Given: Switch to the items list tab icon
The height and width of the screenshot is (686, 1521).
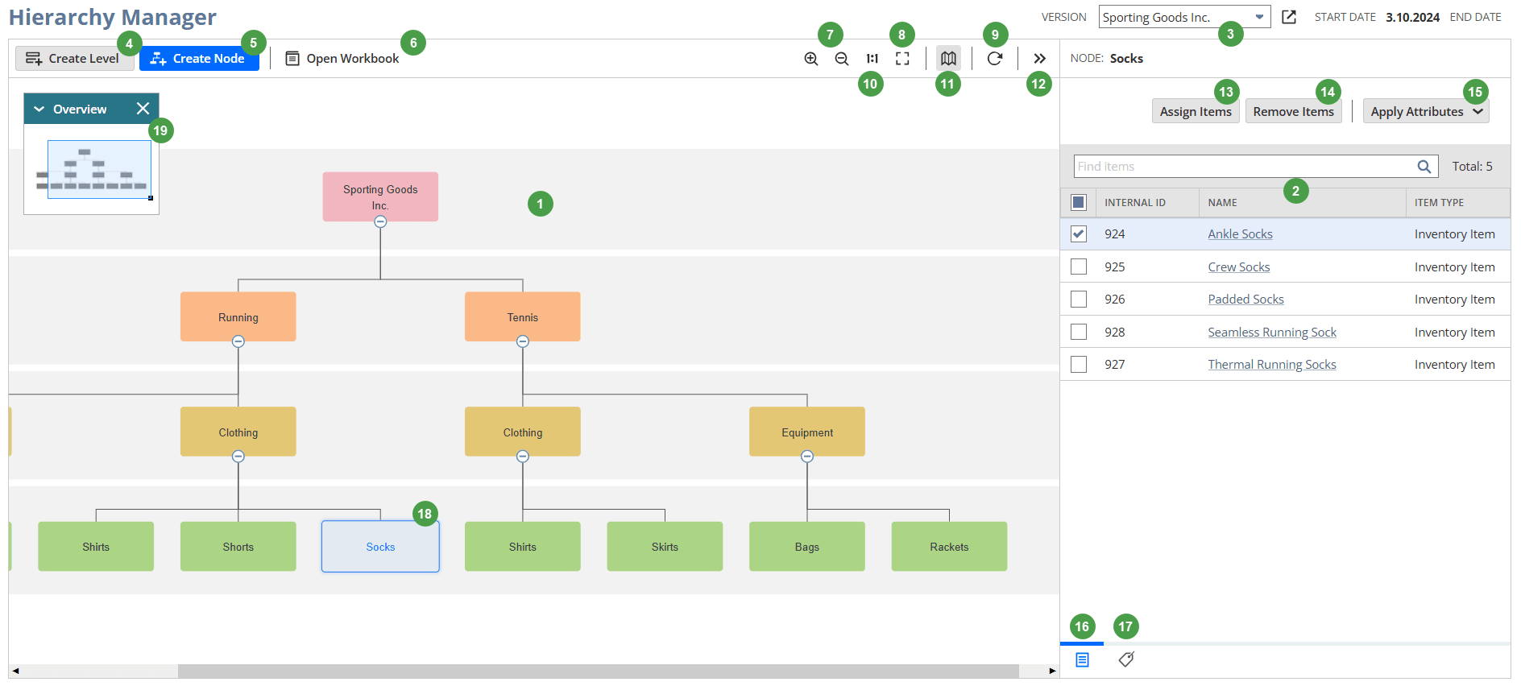Looking at the screenshot, I should [x=1082, y=660].
